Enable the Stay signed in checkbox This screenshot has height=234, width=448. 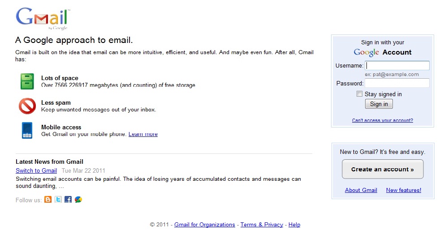coord(359,94)
